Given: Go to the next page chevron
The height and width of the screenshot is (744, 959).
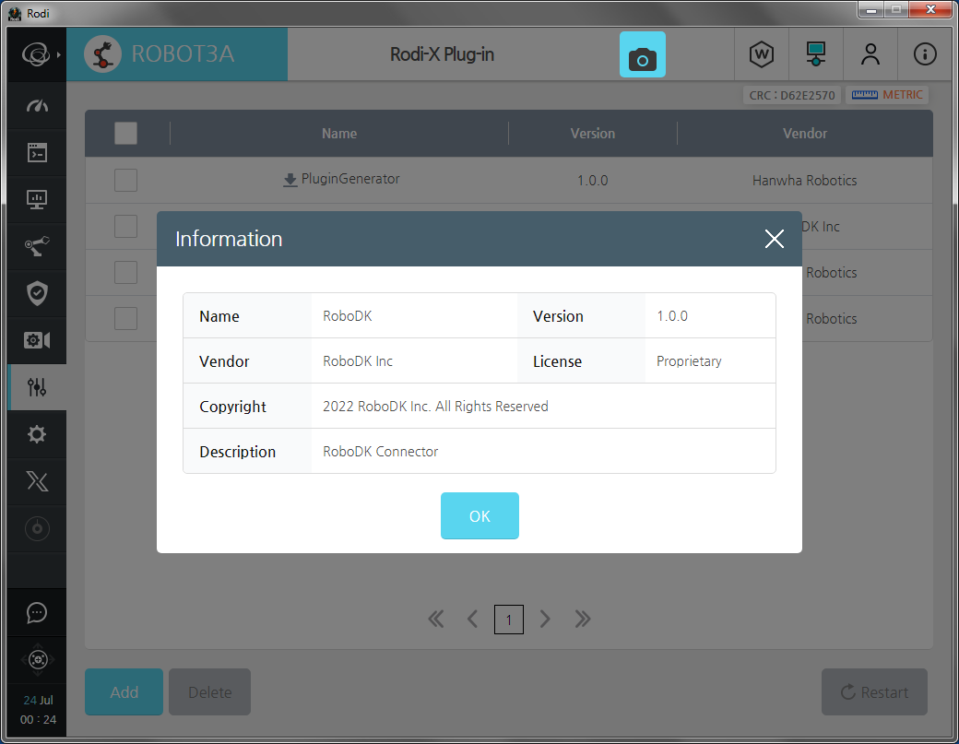Looking at the screenshot, I should [x=545, y=620].
